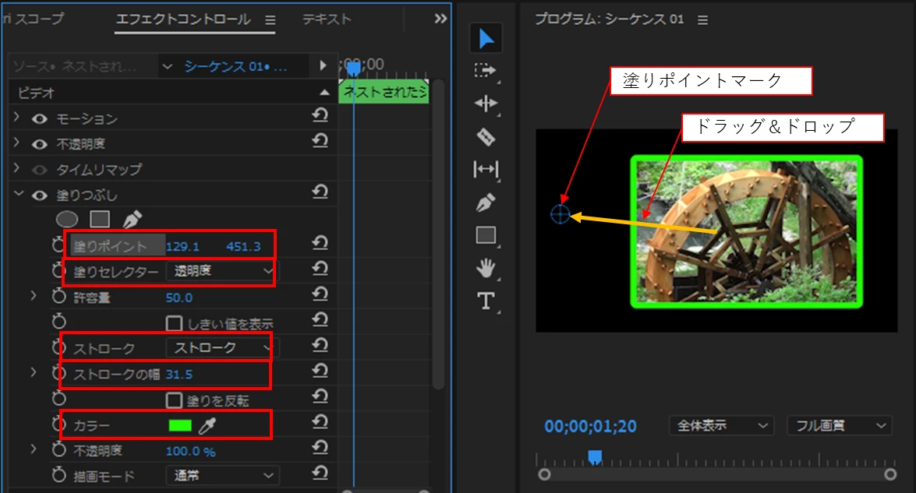Toggle モーション effect visibility eye
The height and width of the screenshot is (493, 916).
tap(39, 119)
